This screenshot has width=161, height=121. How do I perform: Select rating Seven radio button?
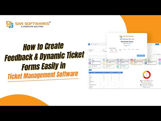tap(136, 49)
